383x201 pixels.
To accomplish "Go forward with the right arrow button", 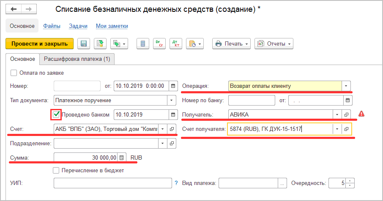I will pos(29,9).
